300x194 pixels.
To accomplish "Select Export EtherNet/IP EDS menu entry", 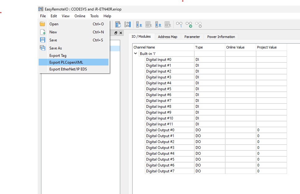I will coord(74,69).
